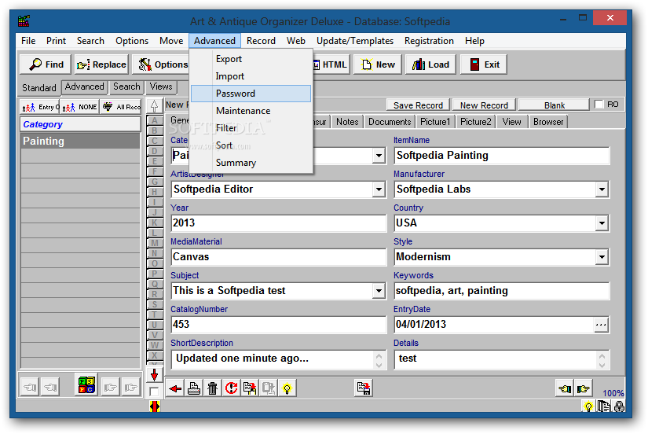
Task: Click the red circular refresh icon
Action: pyautogui.click(x=231, y=388)
